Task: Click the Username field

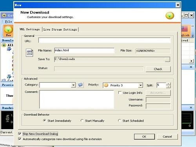Action: click(158, 100)
